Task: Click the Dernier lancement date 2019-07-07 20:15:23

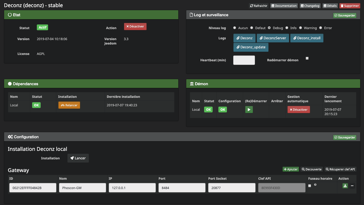Action: point(333,112)
